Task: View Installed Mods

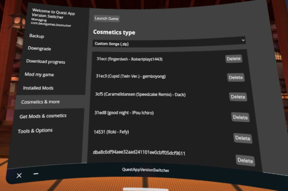Action: coord(38,88)
